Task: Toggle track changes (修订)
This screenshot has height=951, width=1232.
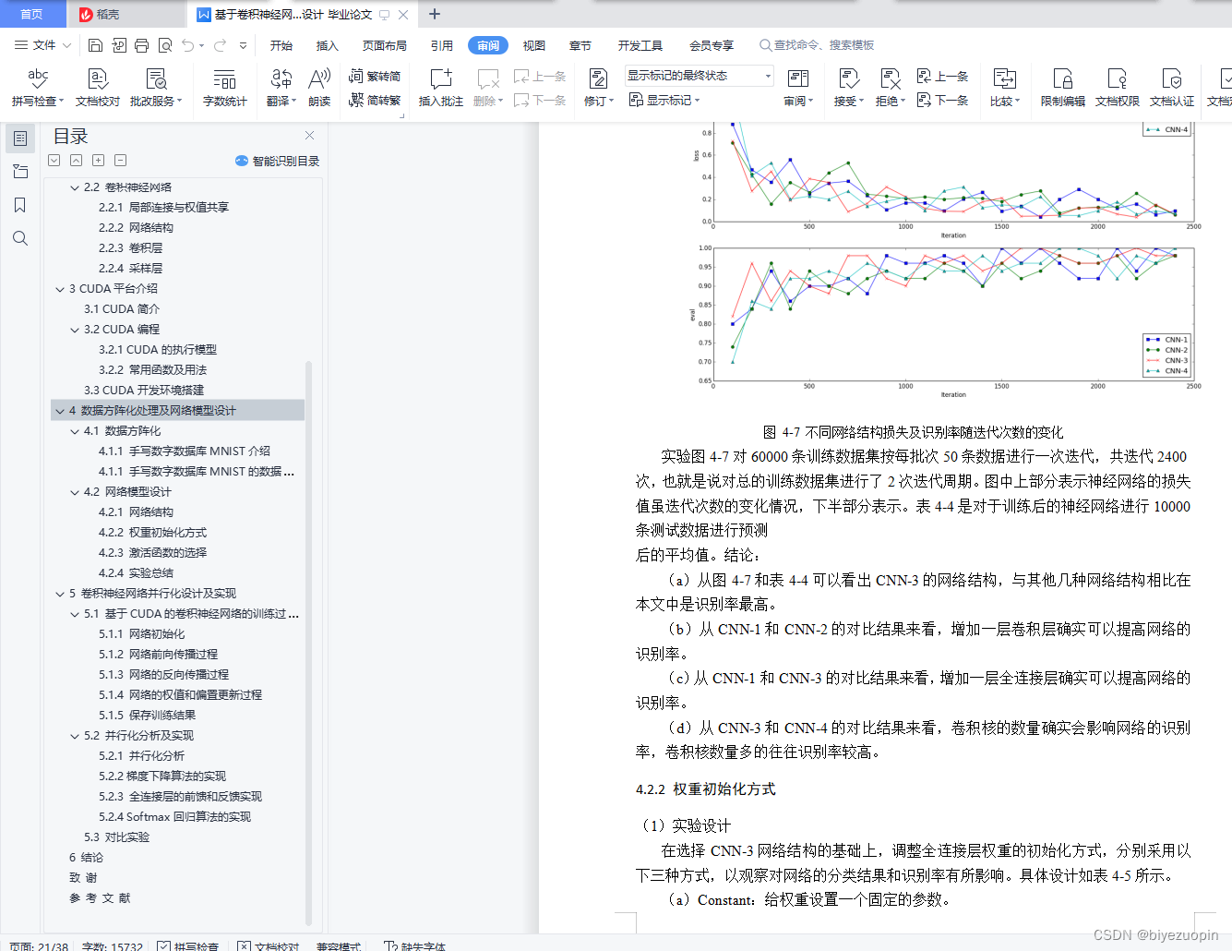Action: tap(598, 88)
